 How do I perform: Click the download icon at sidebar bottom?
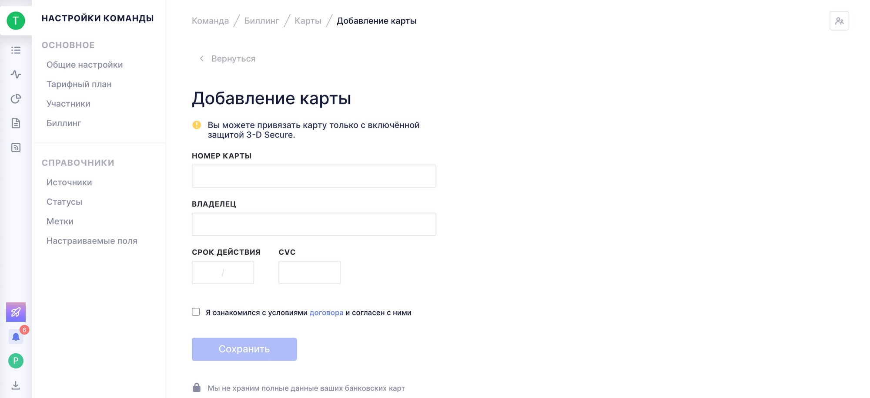[x=16, y=385]
